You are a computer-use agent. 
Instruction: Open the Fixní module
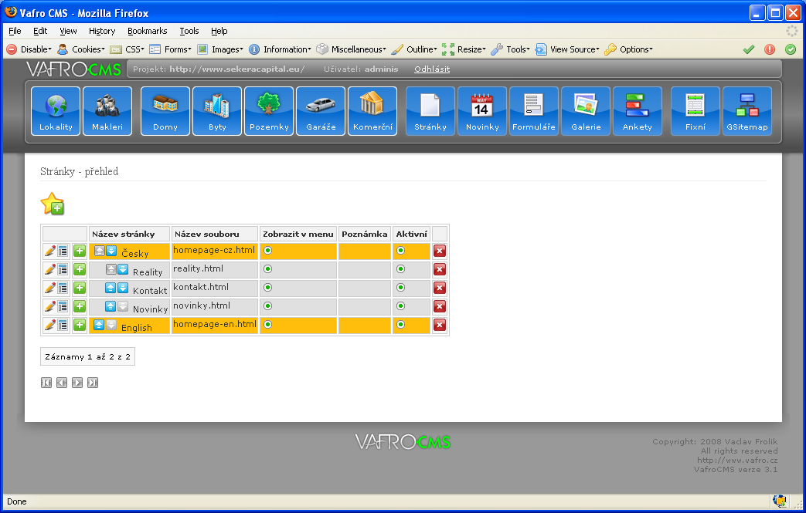coord(695,111)
